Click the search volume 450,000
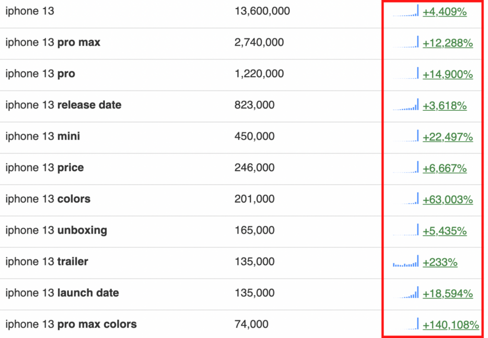Screen dimensions: 488x338 click(x=254, y=137)
